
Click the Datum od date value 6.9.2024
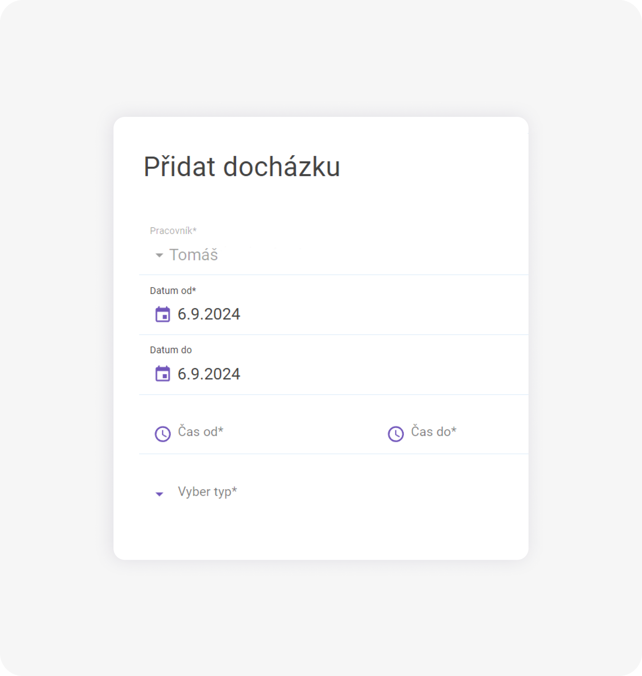click(x=209, y=314)
